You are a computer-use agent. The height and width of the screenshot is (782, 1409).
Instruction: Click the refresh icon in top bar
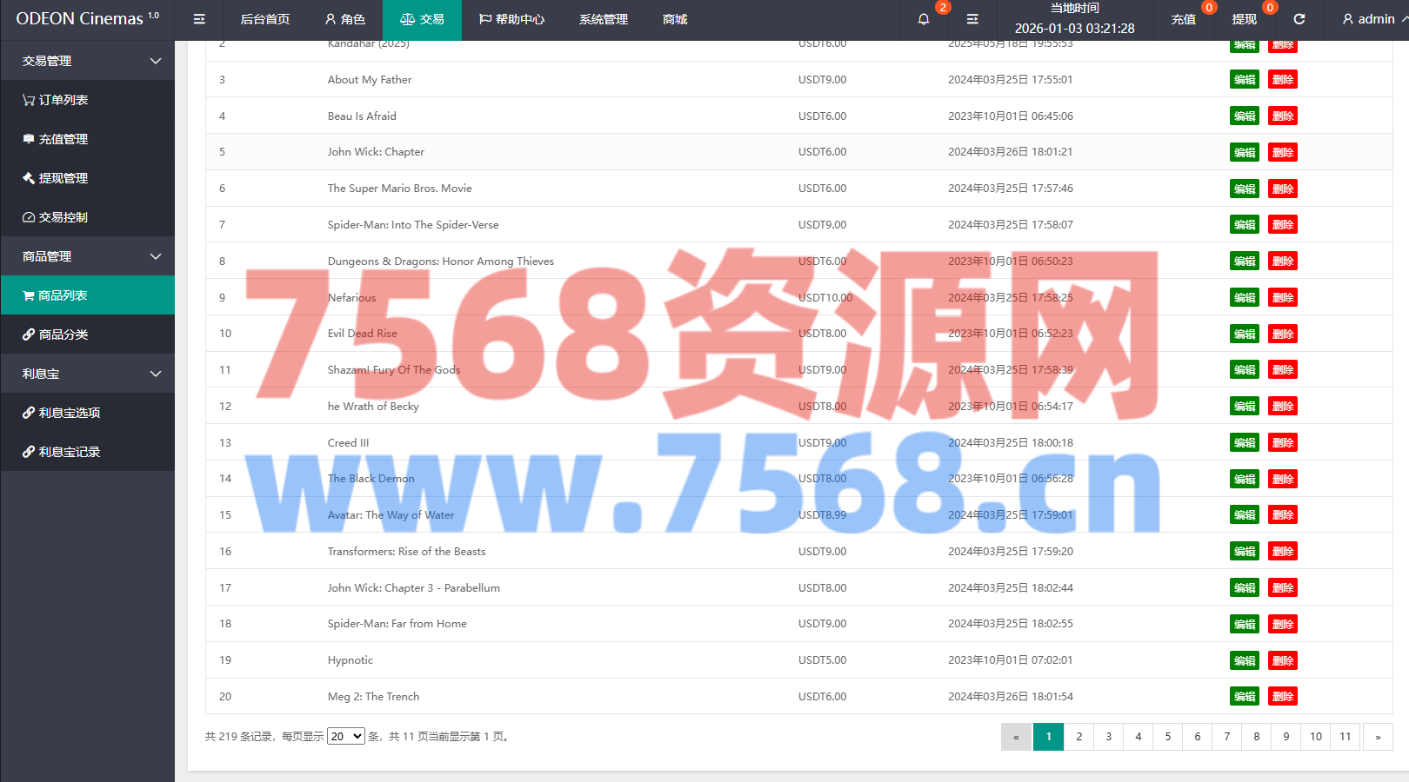[x=1299, y=19]
